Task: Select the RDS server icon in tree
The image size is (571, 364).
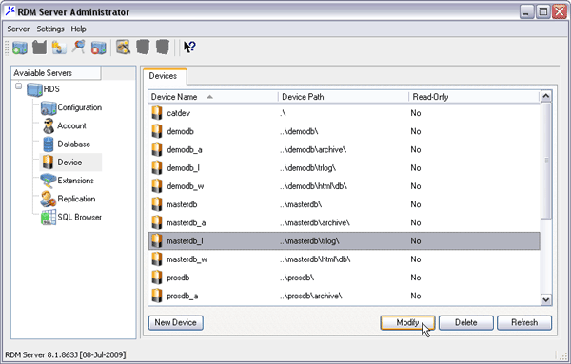Action: coord(34,89)
